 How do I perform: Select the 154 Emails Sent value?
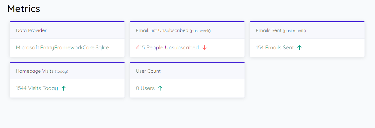(x=275, y=48)
